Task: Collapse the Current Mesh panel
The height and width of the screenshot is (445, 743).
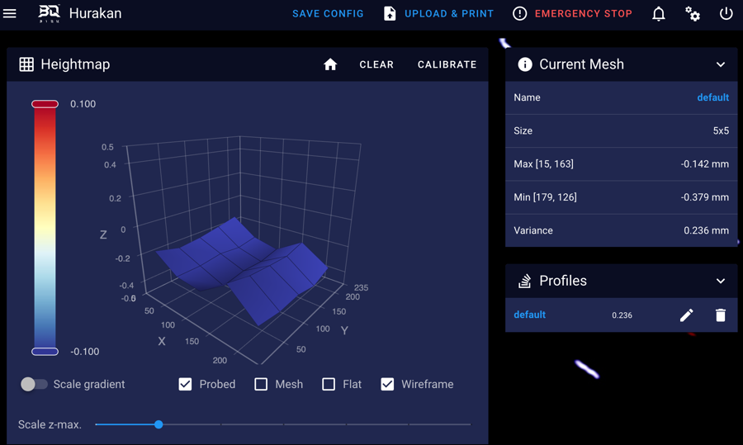Action: click(x=720, y=64)
